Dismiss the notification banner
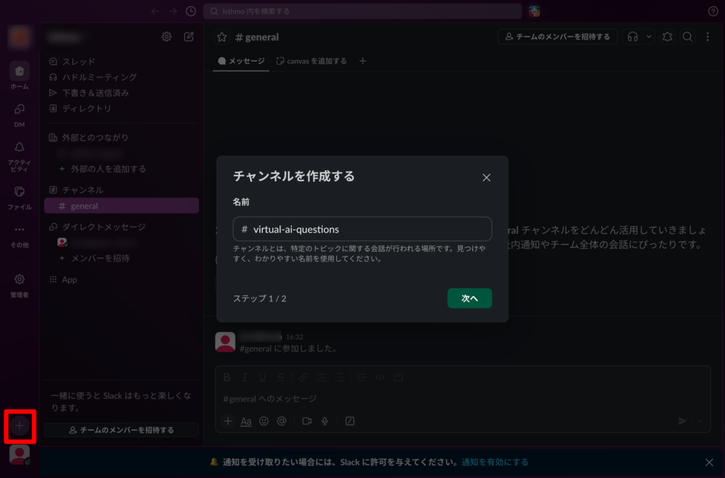The height and width of the screenshot is (478, 725). 709,462
